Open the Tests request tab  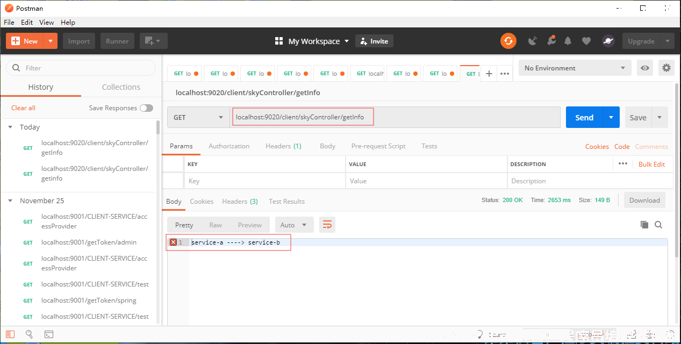click(x=429, y=146)
